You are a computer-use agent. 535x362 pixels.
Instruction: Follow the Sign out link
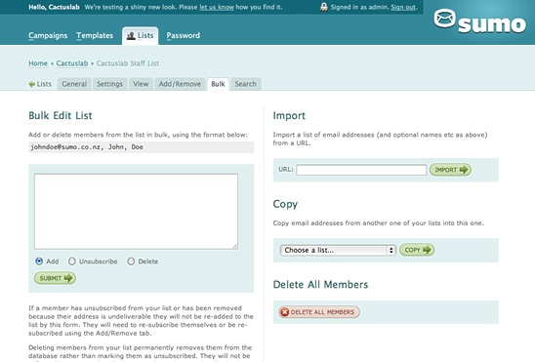[403, 7]
